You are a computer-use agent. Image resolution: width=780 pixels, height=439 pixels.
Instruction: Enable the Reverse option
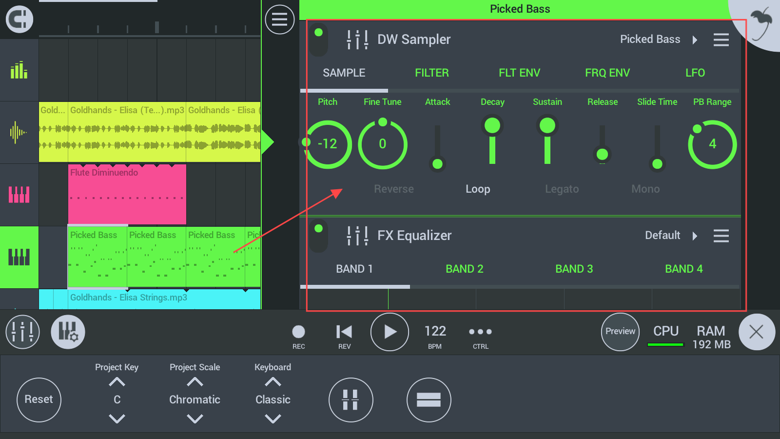[x=393, y=189]
